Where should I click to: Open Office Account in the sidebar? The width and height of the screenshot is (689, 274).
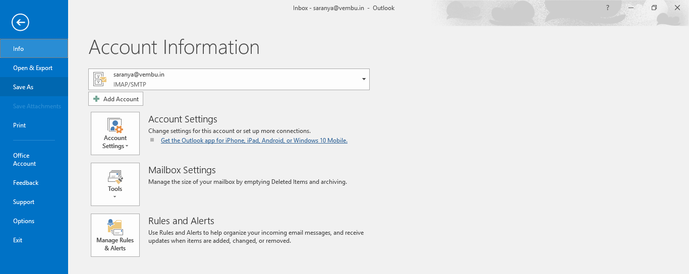click(x=34, y=160)
